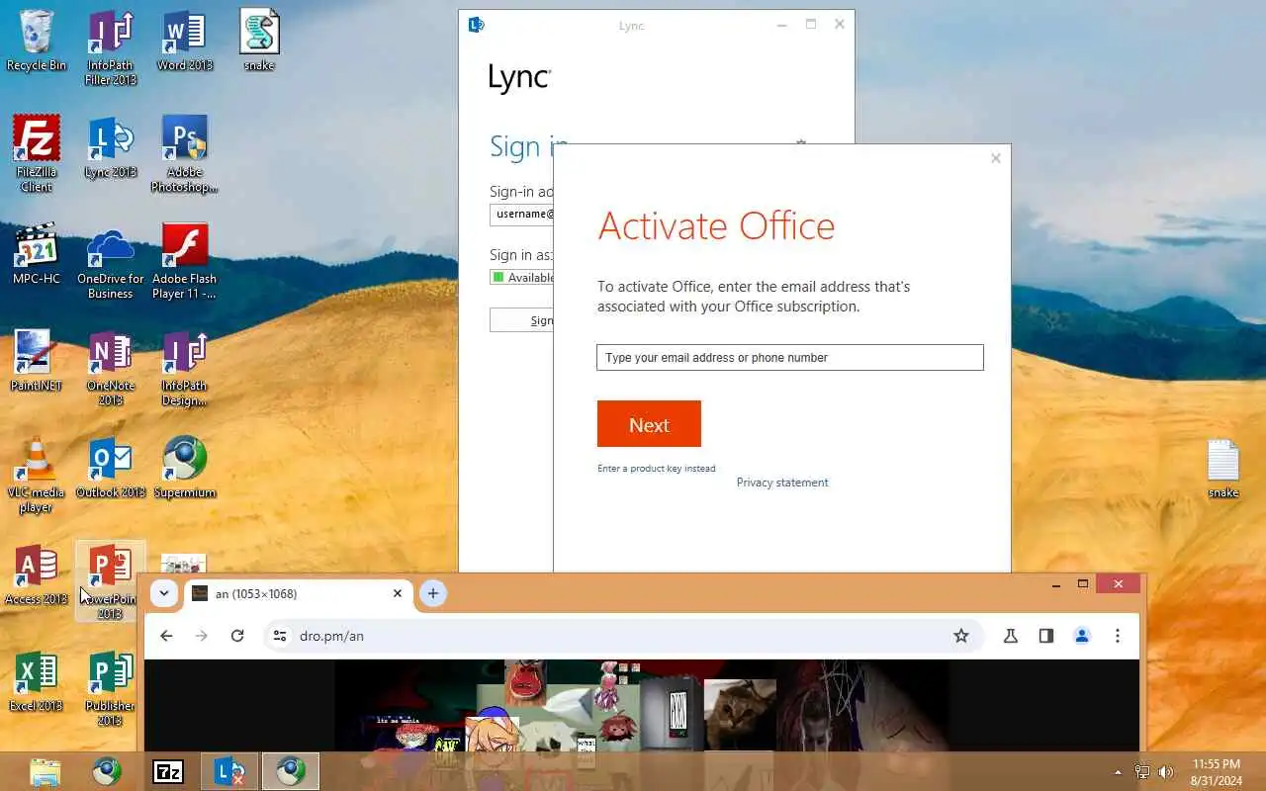This screenshot has width=1266, height=791.
Task: Open Publisher 2013 shortcut
Action: (111, 689)
